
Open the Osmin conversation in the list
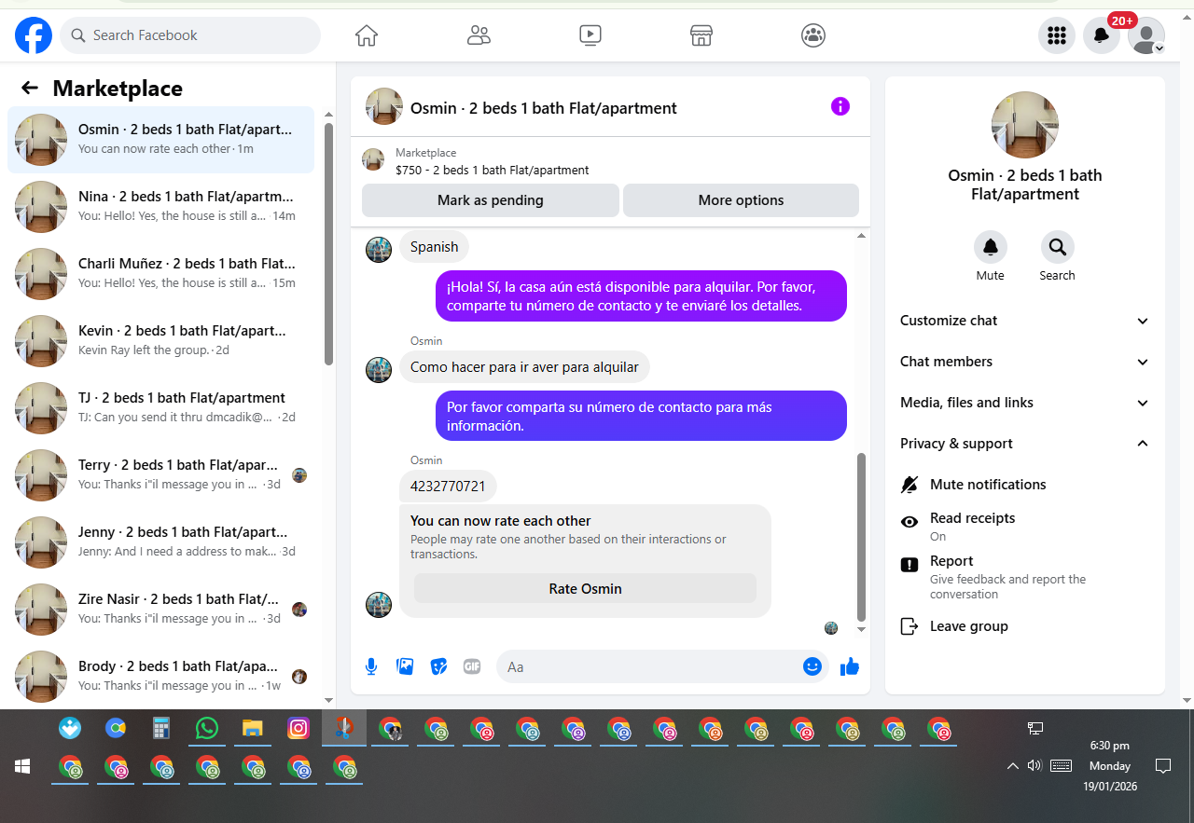pyautogui.click(x=160, y=140)
